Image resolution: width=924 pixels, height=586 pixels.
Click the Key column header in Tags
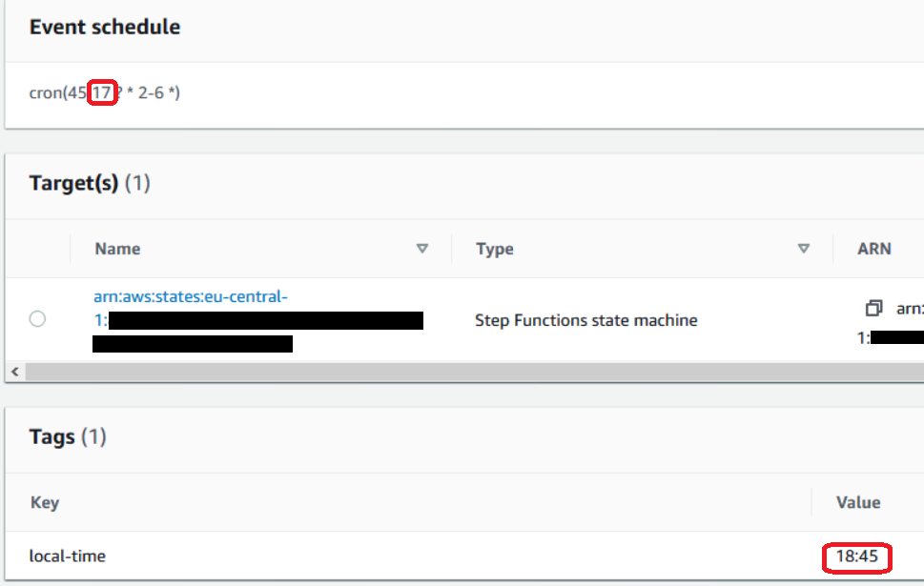point(45,502)
